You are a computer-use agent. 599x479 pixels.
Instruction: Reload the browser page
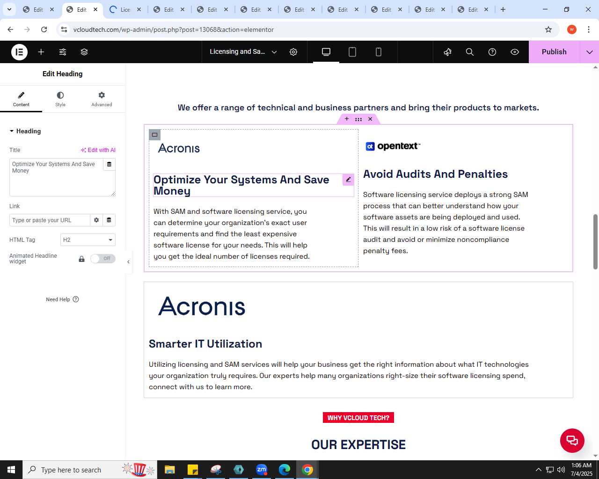44,29
